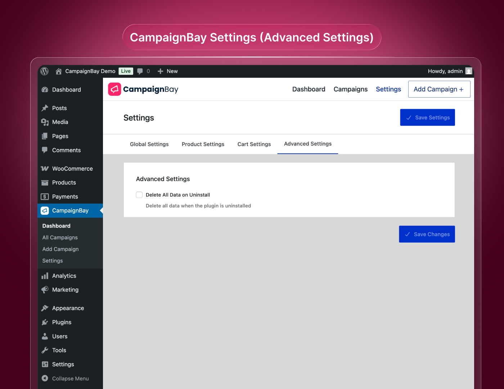Click the home icon beside CampaignBay Demo

[x=59, y=71]
